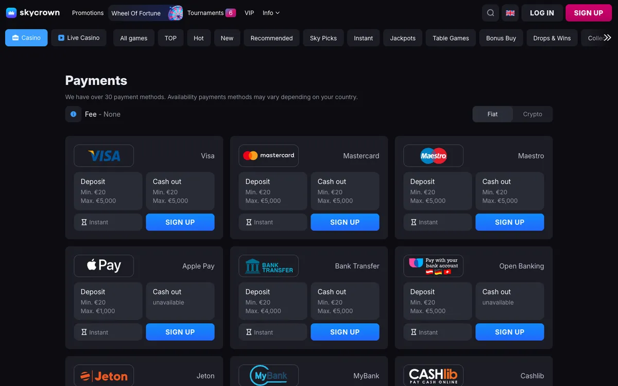Open the search magnifier icon
Viewport: 618px width, 386px height.
pos(490,13)
